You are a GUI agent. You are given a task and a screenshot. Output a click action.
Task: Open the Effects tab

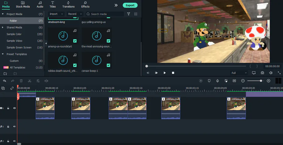point(85,5)
